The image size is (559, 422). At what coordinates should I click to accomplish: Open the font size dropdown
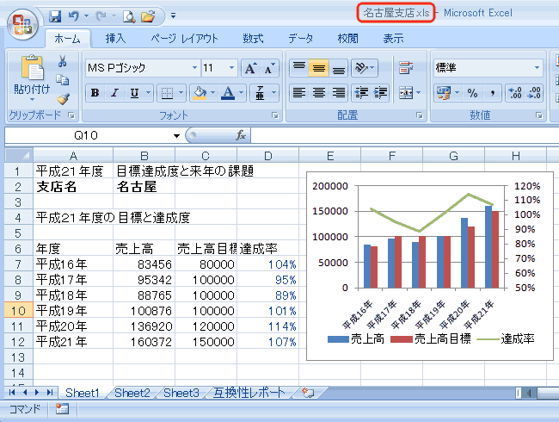pos(231,68)
